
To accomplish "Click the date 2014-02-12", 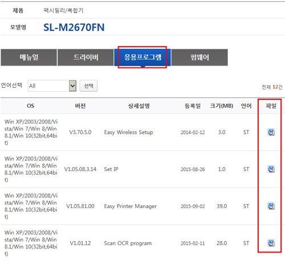I will 193,132.
